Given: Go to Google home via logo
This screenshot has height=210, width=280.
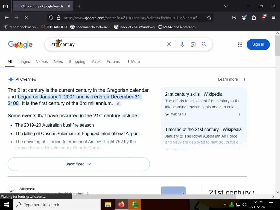Looking at the screenshot, I should [x=20, y=45].
